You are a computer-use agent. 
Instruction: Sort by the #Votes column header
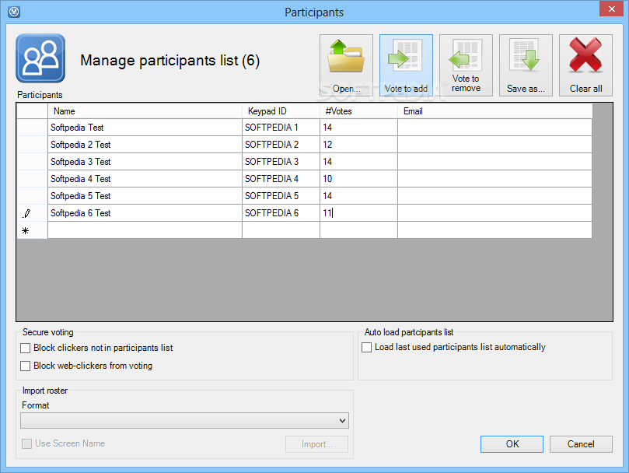(358, 111)
